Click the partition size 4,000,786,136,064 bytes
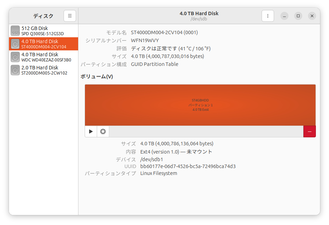This screenshot has height=225, width=329. click(x=177, y=144)
